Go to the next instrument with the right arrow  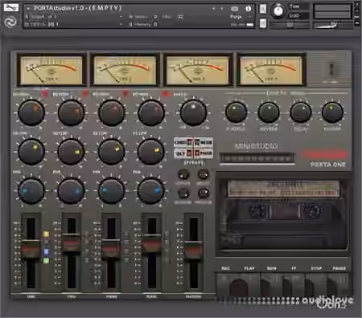[x=222, y=9]
